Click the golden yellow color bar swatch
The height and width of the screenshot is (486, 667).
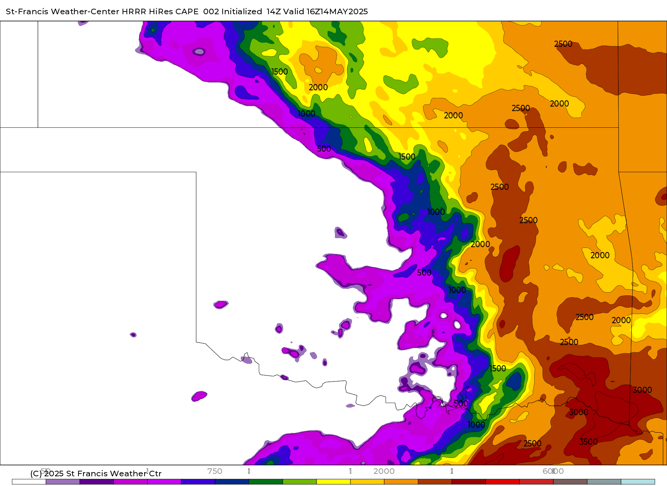(x=367, y=481)
